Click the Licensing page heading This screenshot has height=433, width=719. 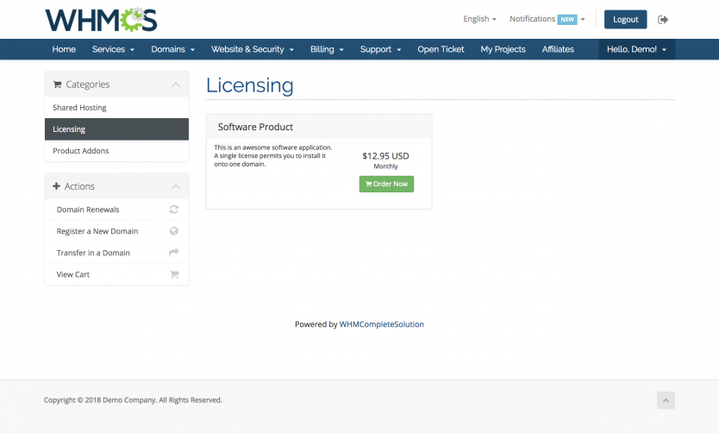pyautogui.click(x=250, y=85)
